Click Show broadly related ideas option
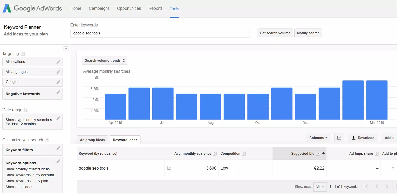This screenshot has width=397, height=194. coord(28,169)
